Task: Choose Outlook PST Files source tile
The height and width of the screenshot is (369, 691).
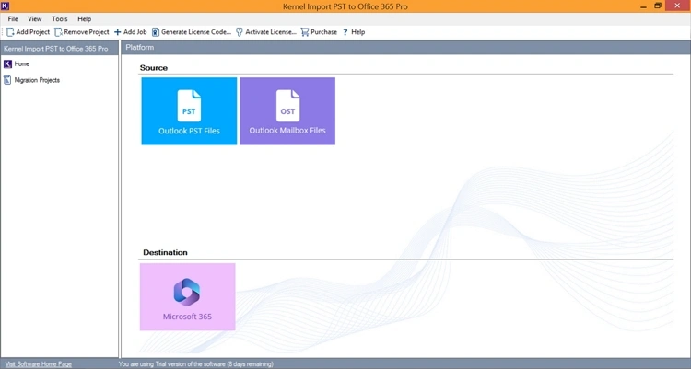Action: coord(189,111)
